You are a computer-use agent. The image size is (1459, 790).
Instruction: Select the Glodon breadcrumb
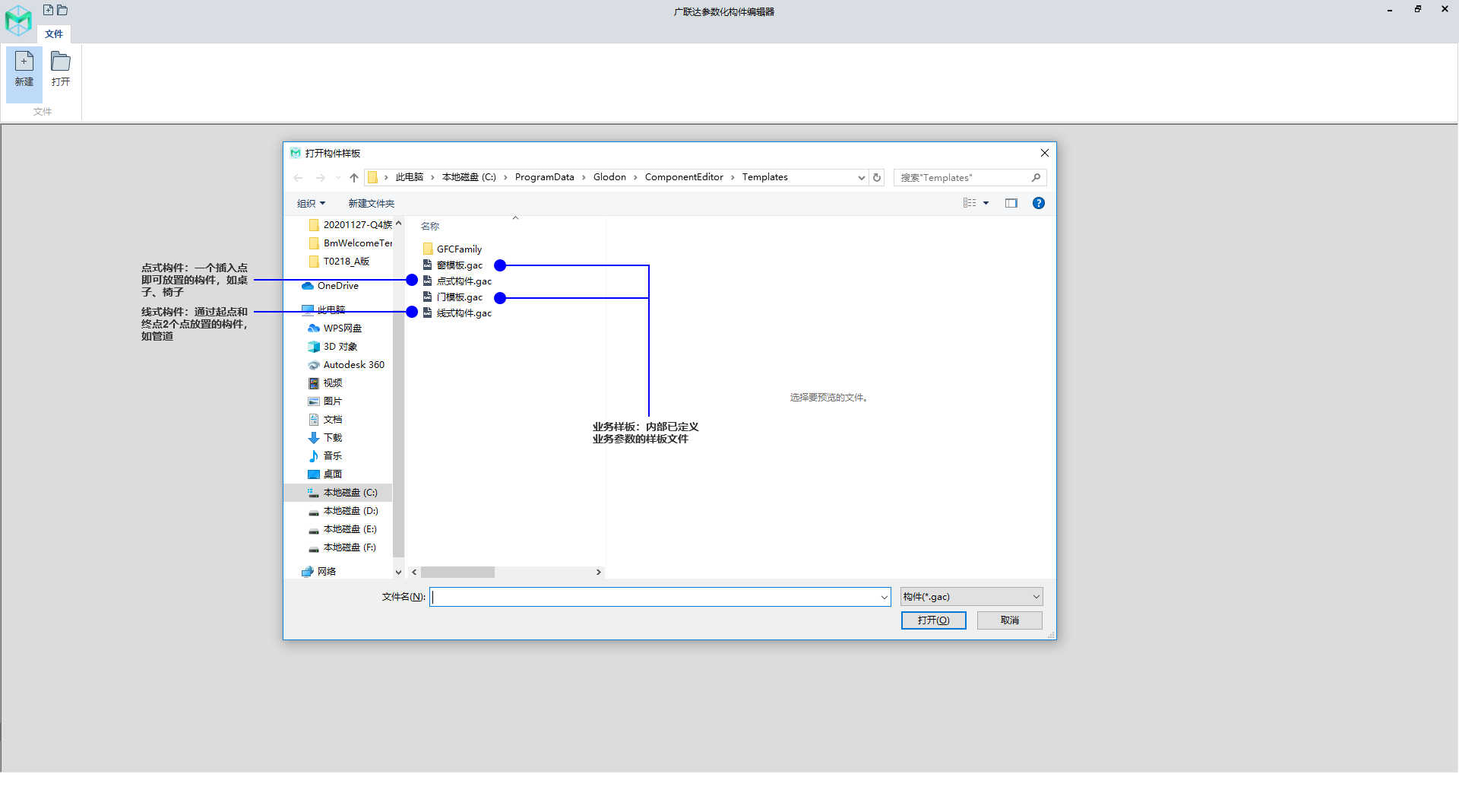tap(609, 177)
